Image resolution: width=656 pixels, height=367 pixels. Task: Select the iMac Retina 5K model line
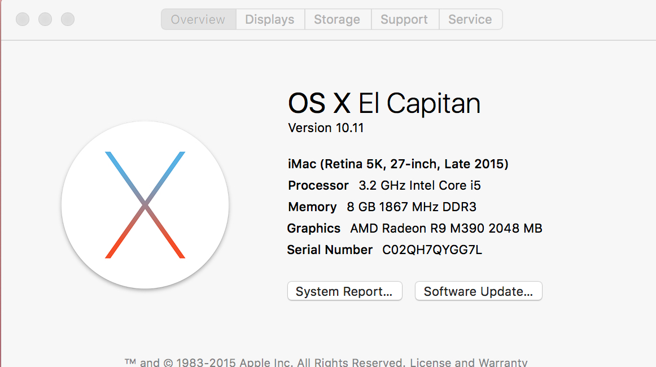[x=398, y=164]
